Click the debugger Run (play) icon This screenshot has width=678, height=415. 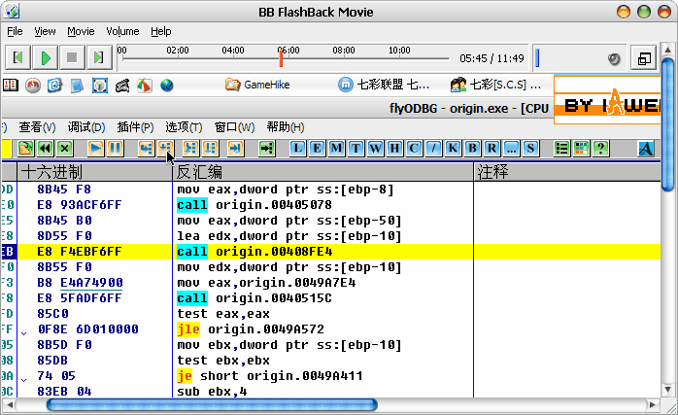click(95, 148)
